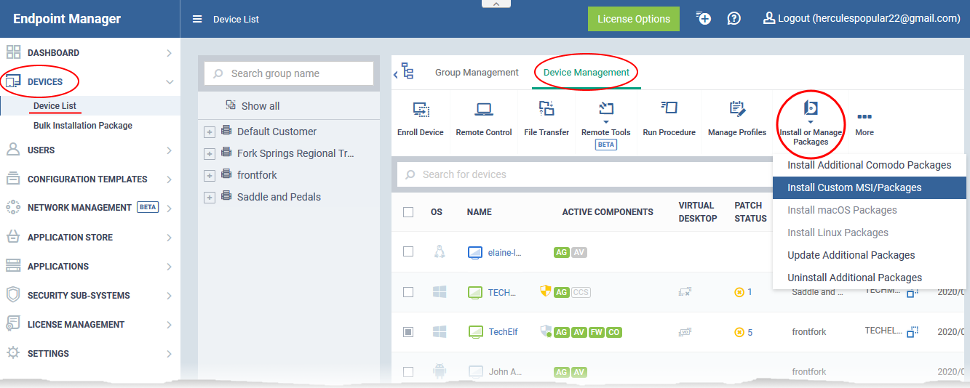This screenshot has width=970, height=388.
Task: Click the add-list icon in header
Action: pyautogui.click(x=704, y=18)
